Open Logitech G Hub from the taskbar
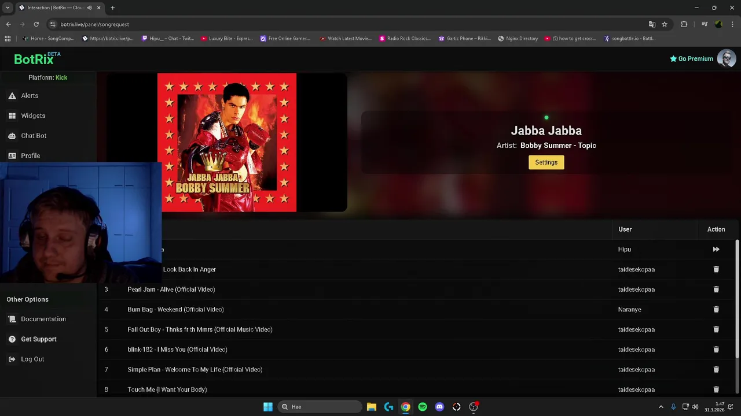 [388, 407]
